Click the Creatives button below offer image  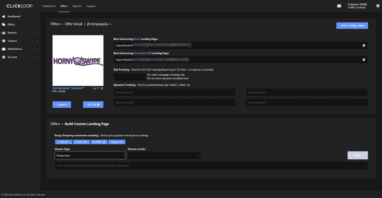[x=62, y=104]
